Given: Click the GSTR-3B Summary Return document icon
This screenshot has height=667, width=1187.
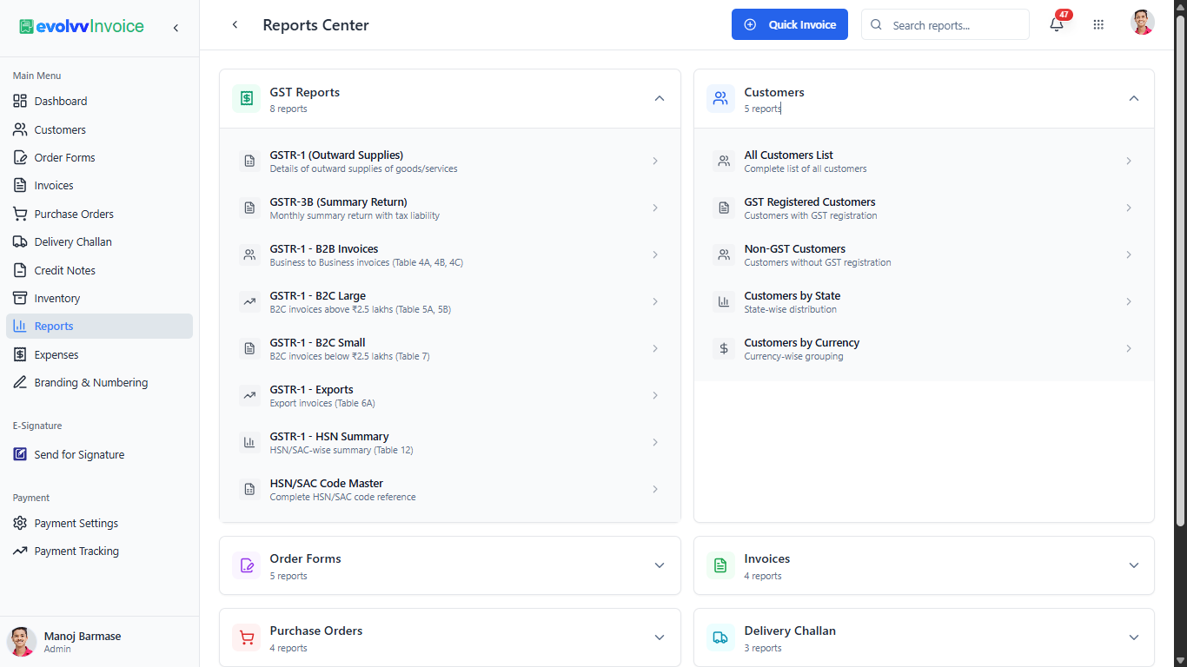Looking at the screenshot, I should coord(249,208).
